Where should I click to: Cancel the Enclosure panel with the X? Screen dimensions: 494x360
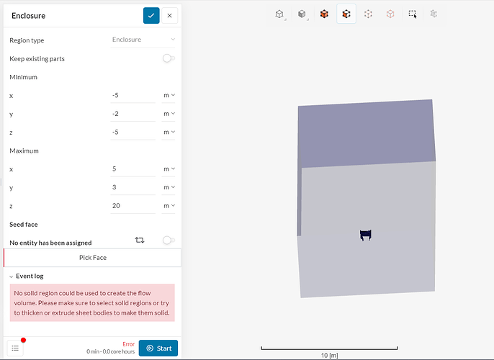click(x=169, y=15)
